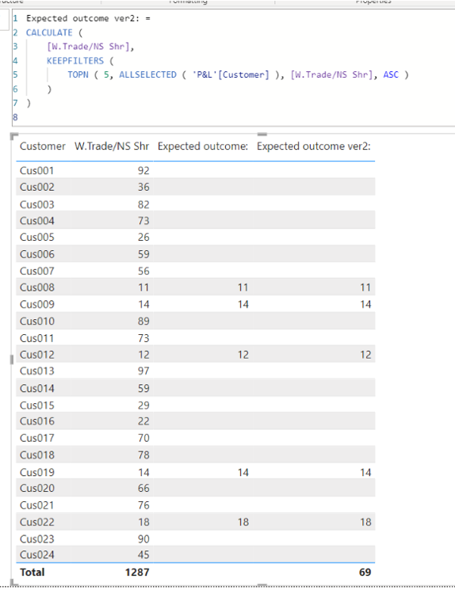The height and width of the screenshot is (590, 455).
Task: Click the Expected outcome: column header
Action: click(203, 147)
